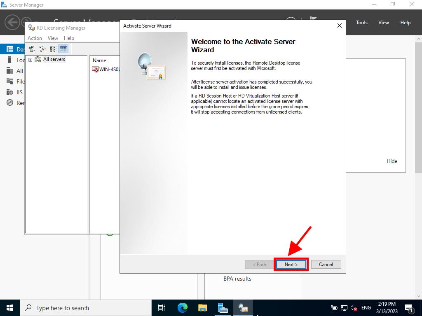422x316 pixels.
Task: Click the taskbar search box
Action: (86, 308)
